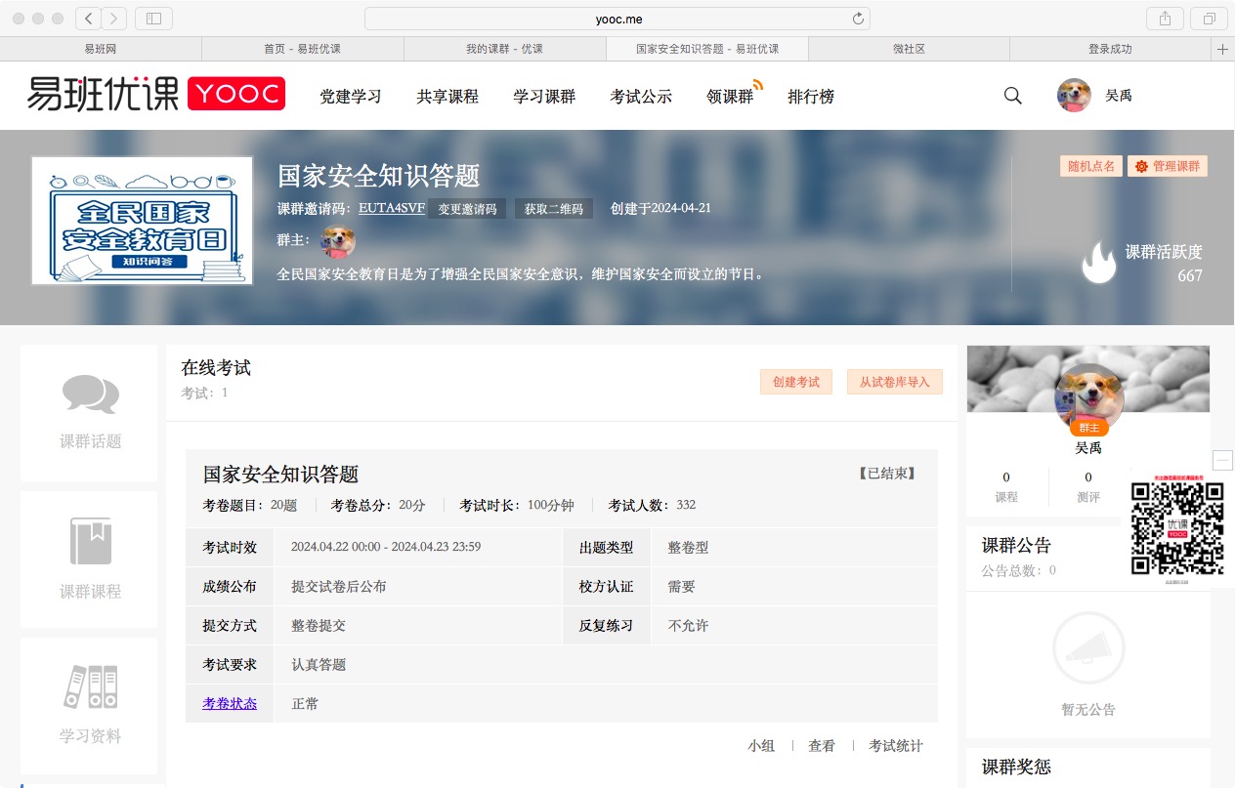Click the 创建考试 button
1235x788 pixels.
click(x=796, y=382)
